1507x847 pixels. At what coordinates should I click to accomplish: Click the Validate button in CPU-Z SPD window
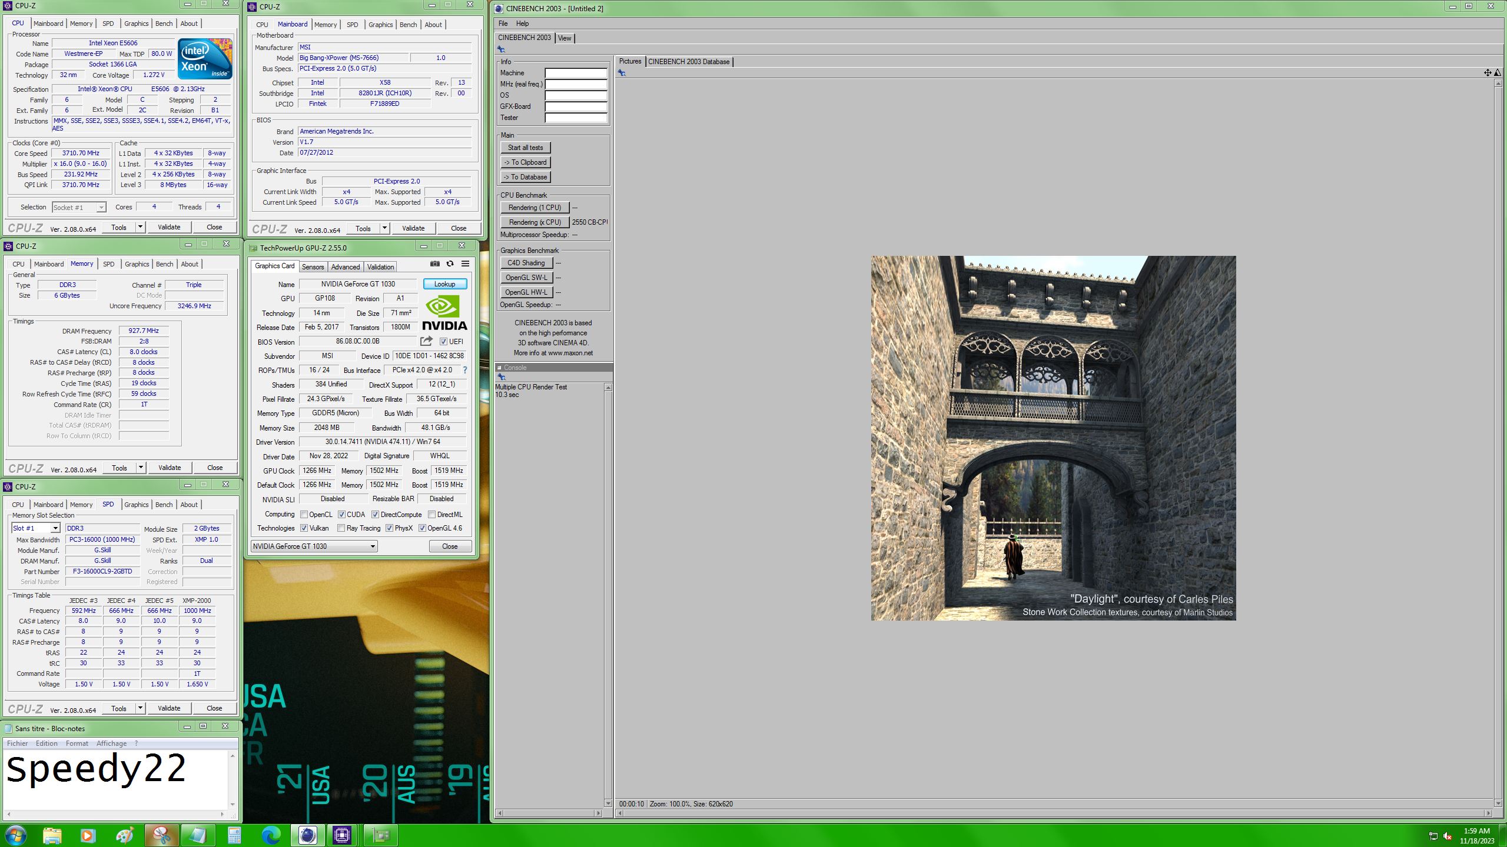169,708
